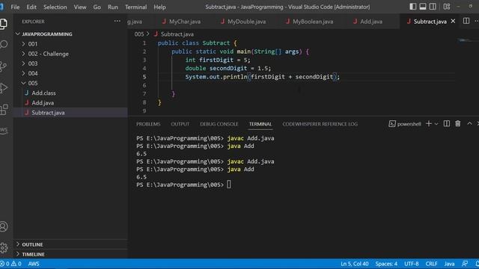Select Subtract.java in explorer tree
Screen dimensions: 479x269
click(70, 113)
